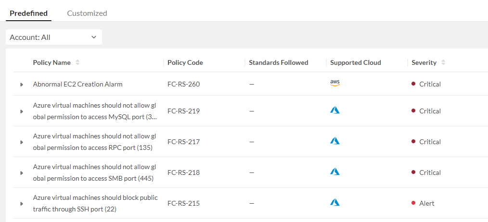Click the Standards Followed column header

tap(278, 62)
